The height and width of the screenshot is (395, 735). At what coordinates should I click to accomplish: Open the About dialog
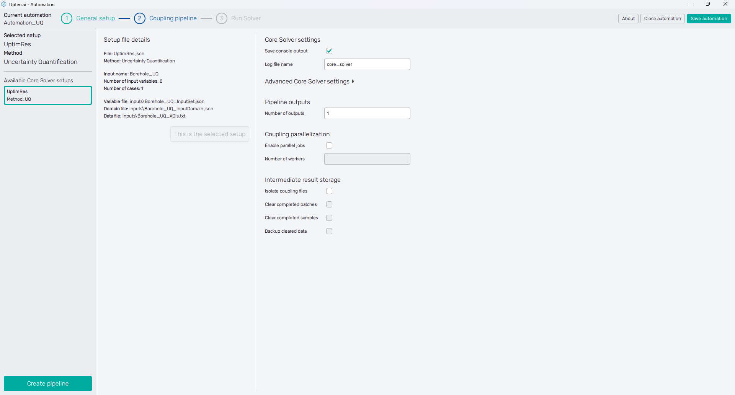[x=628, y=18]
